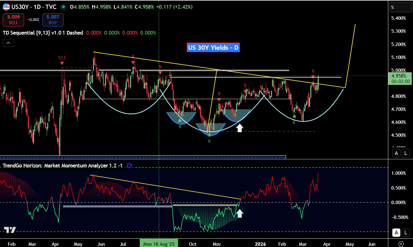Select the TrendGo Horizon indicator title
Viewport: 413px width, 247px height.
62,165
